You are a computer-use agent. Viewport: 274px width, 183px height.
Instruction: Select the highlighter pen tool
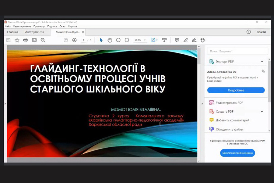[x=186, y=40]
